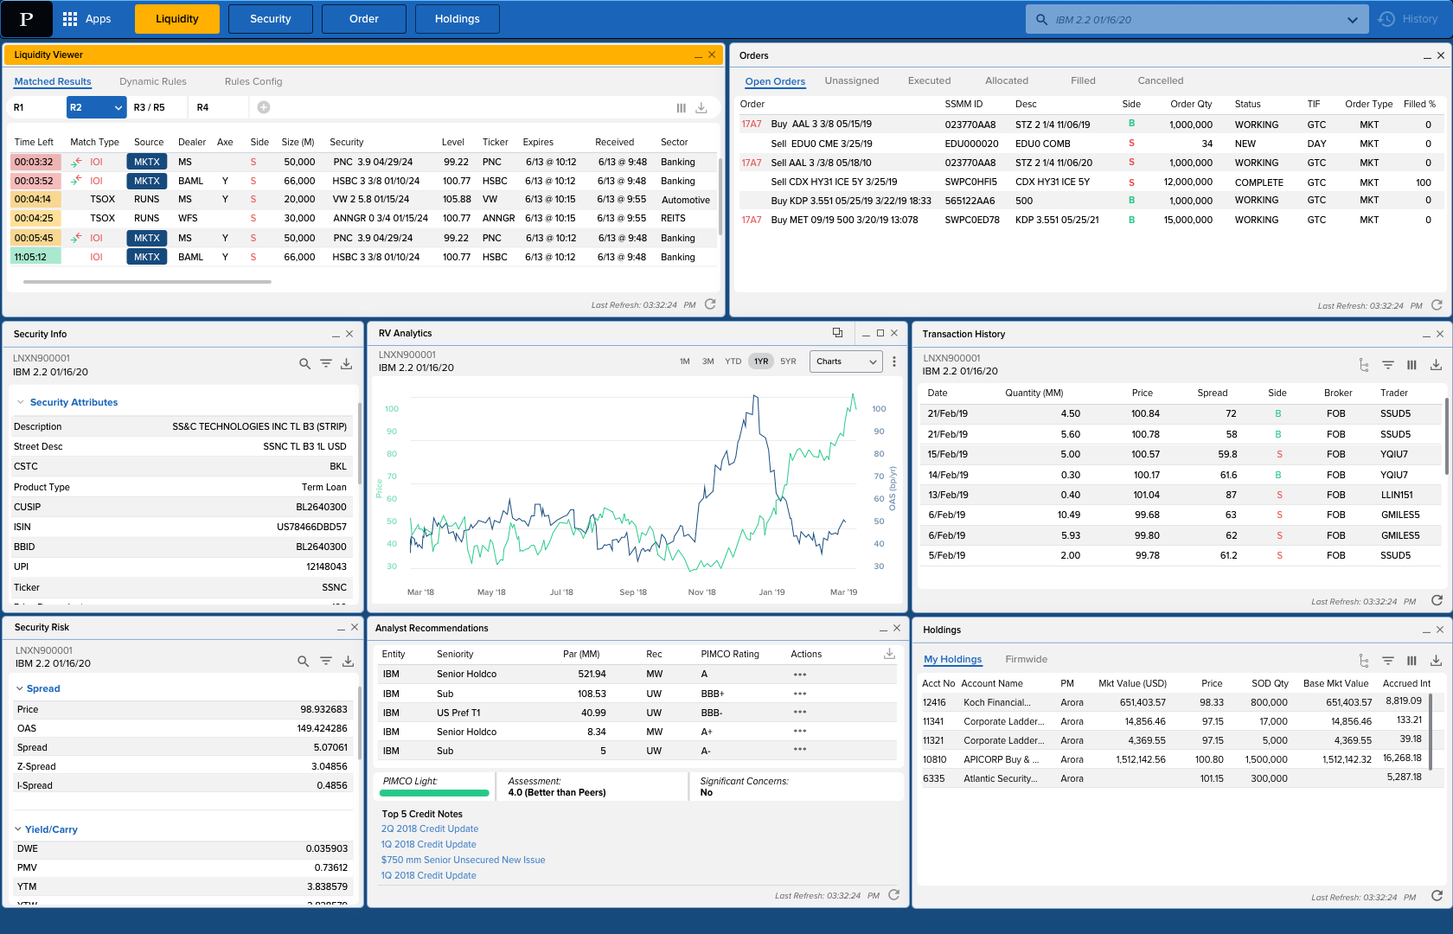Open the History panel top right

1408,18
